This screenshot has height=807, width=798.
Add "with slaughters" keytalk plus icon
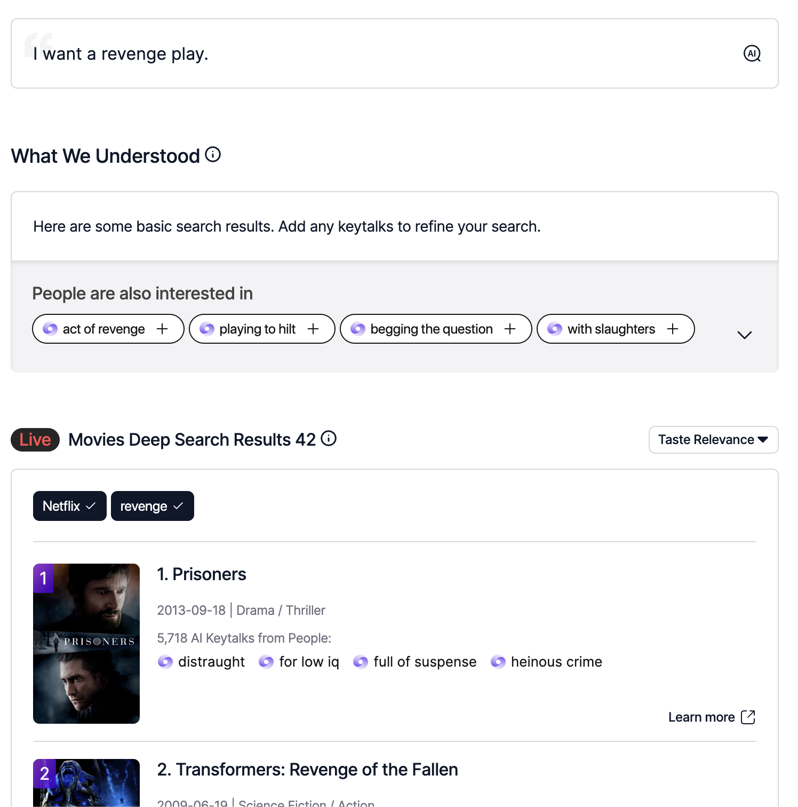click(673, 329)
